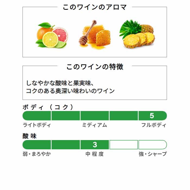The width and height of the screenshot is (190, 190).
Task: Click the wine description text
Action: tap(70, 87)
